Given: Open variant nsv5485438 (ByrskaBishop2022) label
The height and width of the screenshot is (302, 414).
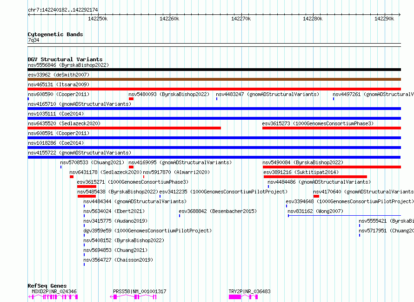Looking at the screenshot, I should (118, 192).
